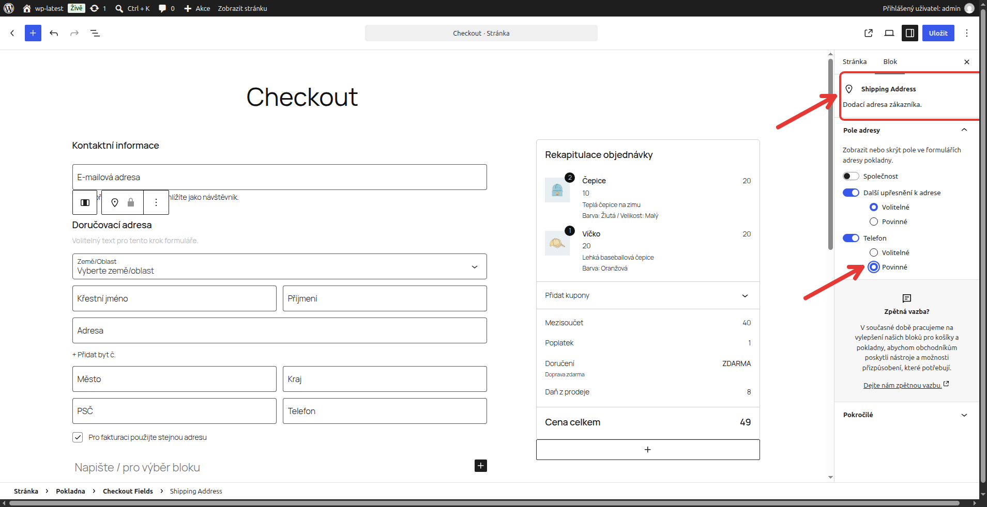Click the + Přidat byt č. link
This screenshot has height=507, width=987.
tap(94, 355)
